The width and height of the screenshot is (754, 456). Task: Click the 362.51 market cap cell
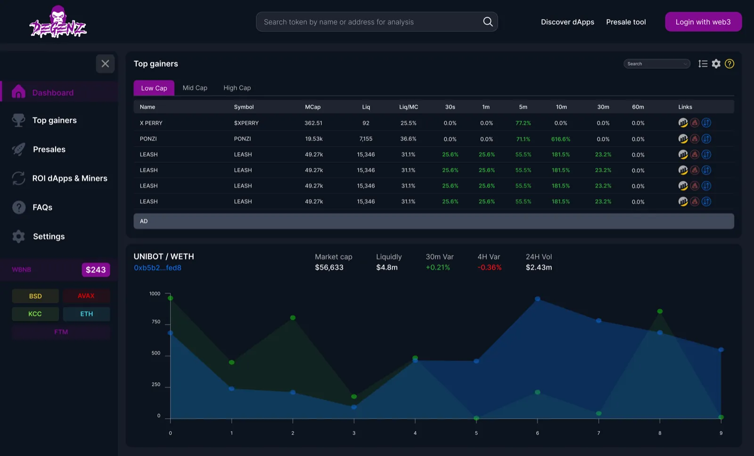[313, 123]
